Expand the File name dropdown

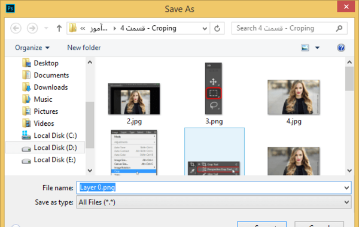pos(346,188)
